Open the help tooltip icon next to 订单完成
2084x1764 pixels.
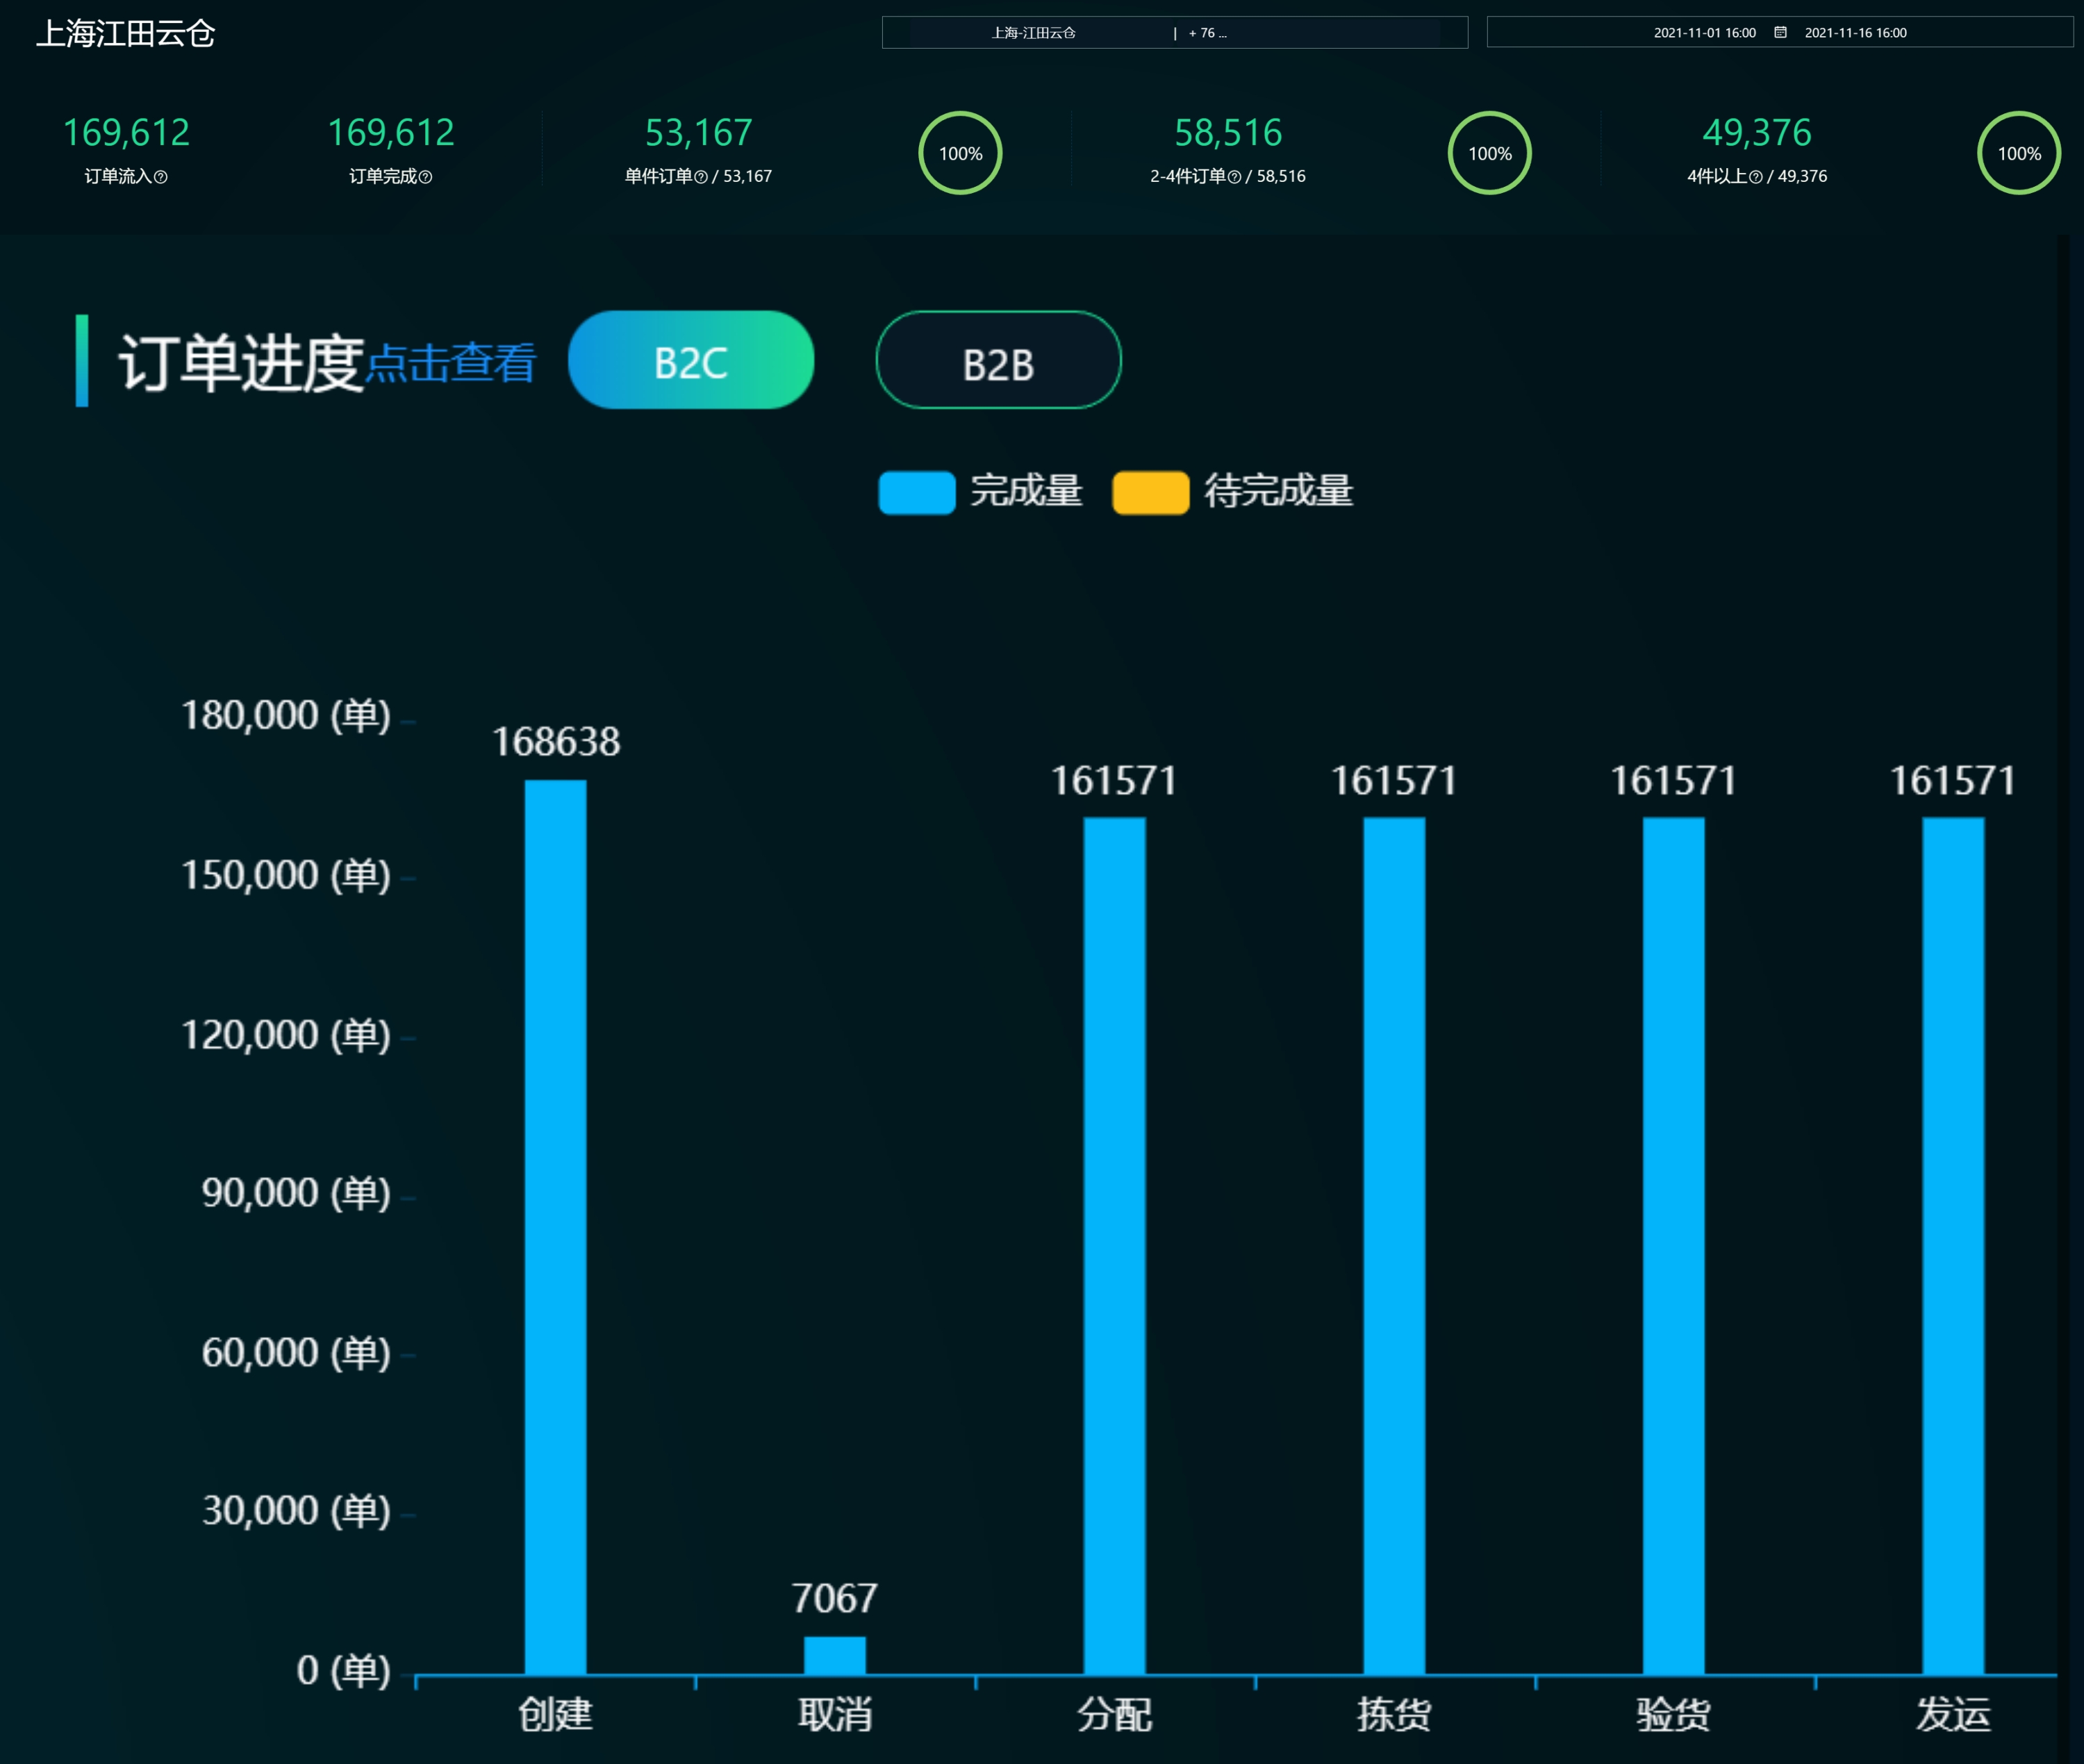click(x=425, y=177)
